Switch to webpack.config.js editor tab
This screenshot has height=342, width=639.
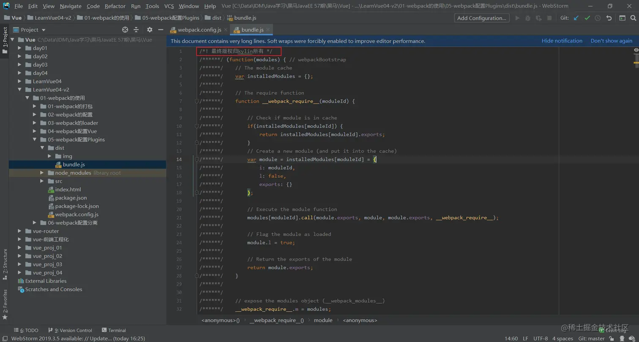[199, 30]
